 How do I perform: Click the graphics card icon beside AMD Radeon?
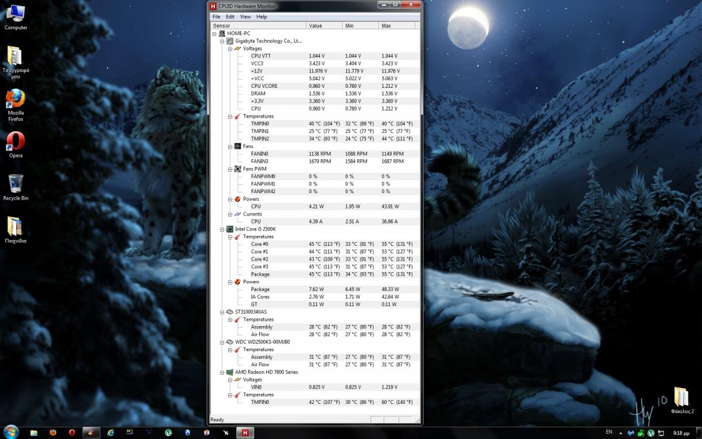pyautogui.click(x=230, y=372)
